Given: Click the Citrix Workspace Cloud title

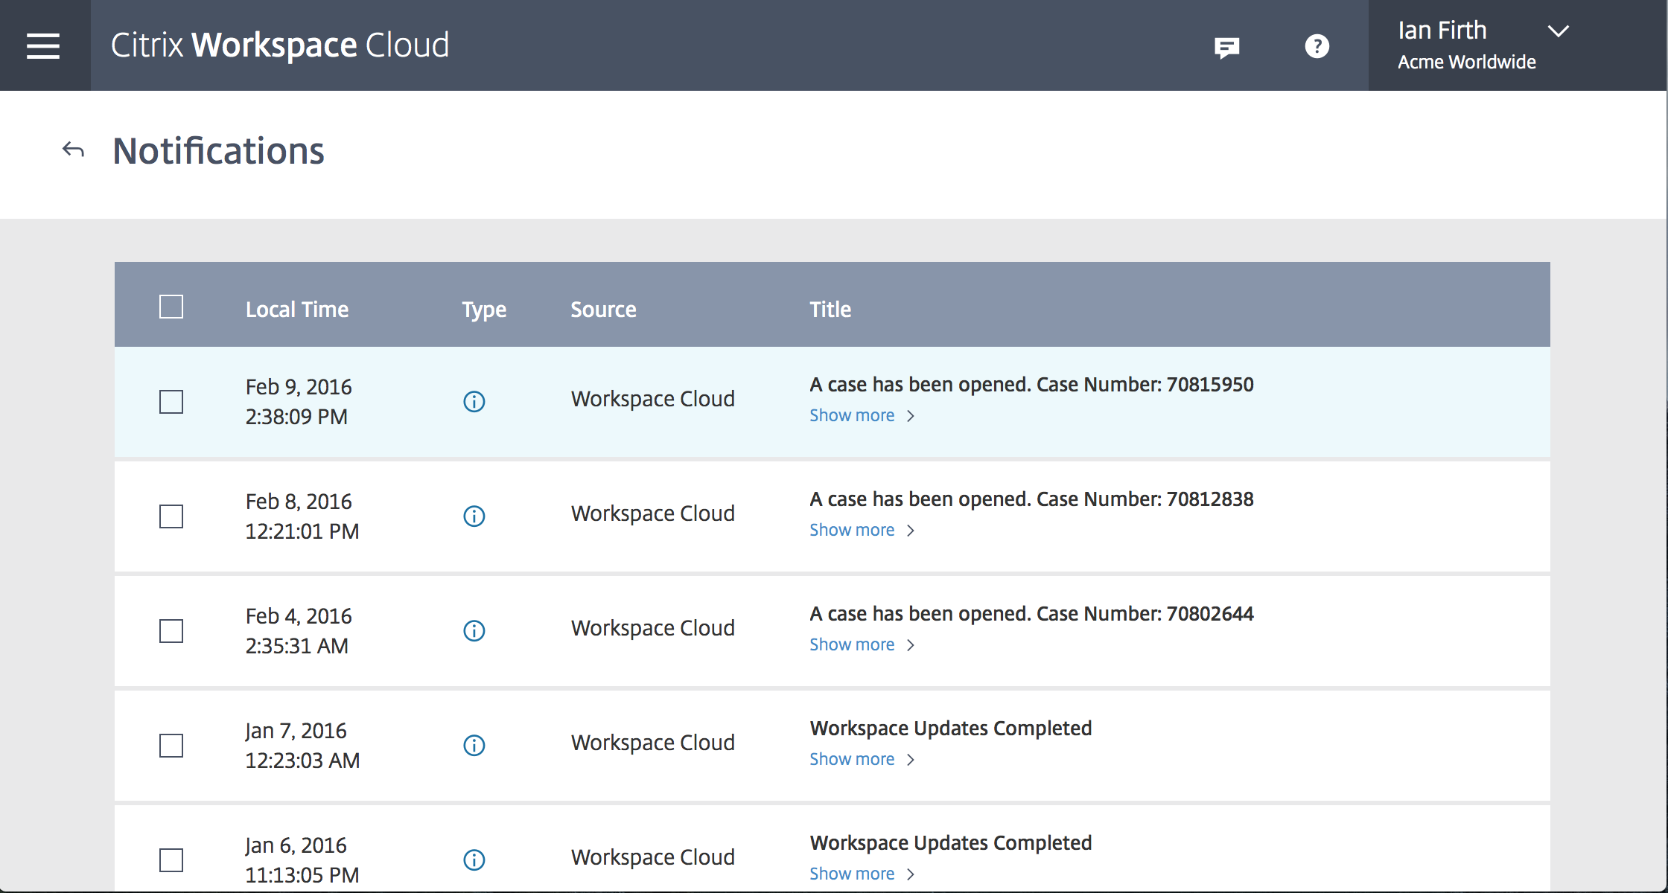Looking at the screenshot, I should click(280, 45).
